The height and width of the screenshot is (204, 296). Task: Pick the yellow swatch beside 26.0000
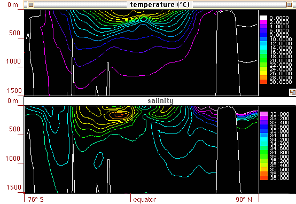coord(263,73)
